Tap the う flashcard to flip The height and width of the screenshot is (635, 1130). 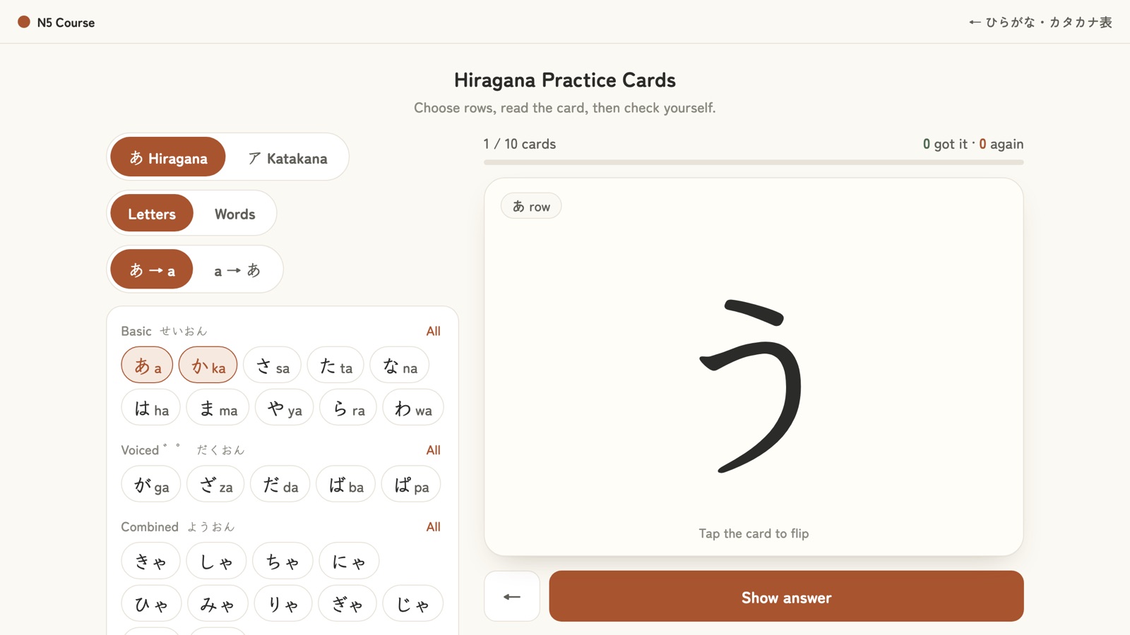(754, 367)
